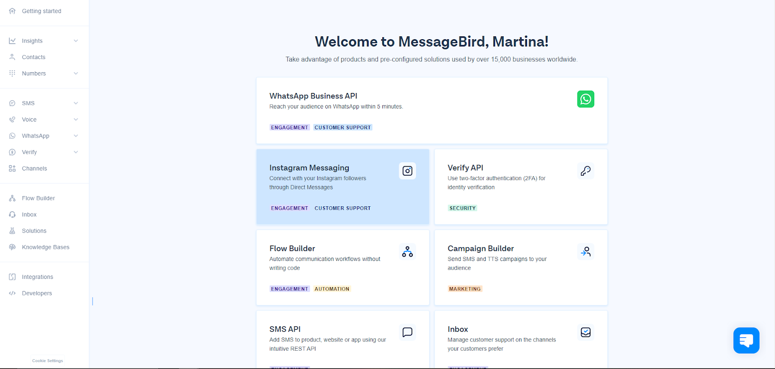Click ENGAGEMENT tag on Flow Builder card
Image resolution: width=775 pixels, height=369 pixels.
(290, 289)
